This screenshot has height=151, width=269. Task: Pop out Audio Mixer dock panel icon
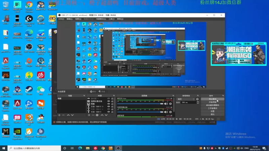[173, 96]
